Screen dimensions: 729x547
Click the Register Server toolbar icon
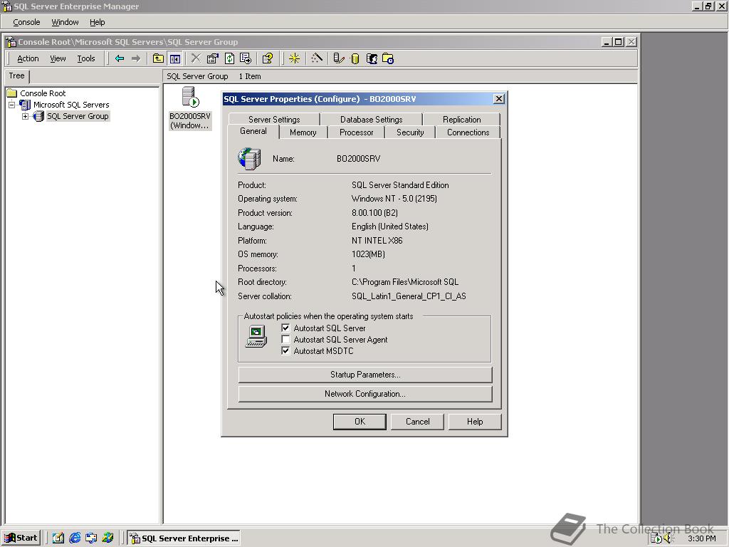(x=338, y=58)
